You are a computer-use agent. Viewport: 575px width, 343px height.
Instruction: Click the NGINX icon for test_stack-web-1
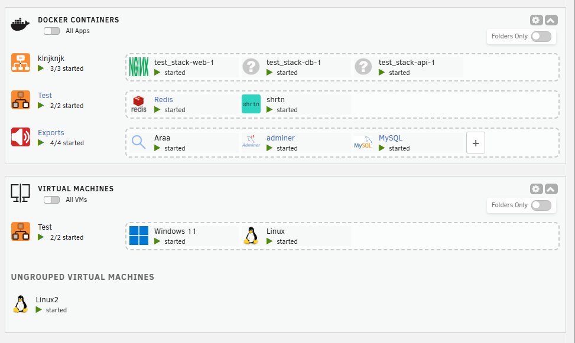coord(139,67)
